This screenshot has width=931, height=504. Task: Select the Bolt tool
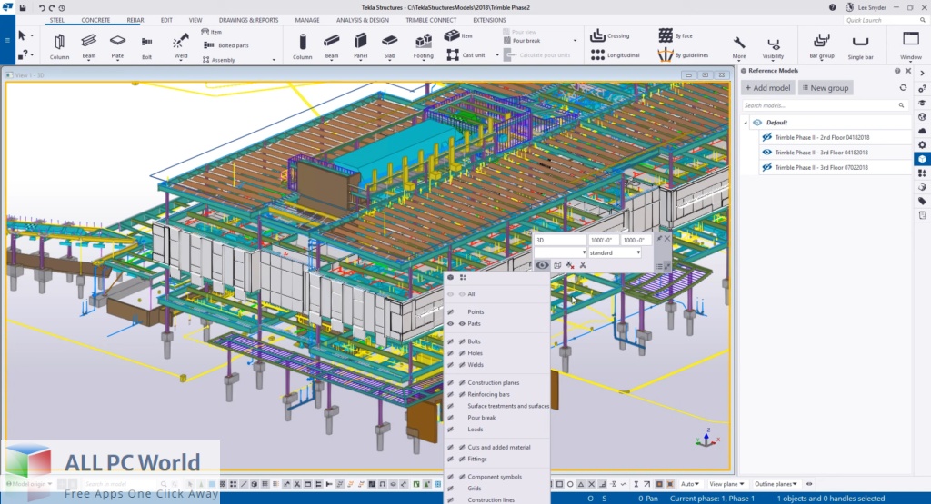(146, 47)
